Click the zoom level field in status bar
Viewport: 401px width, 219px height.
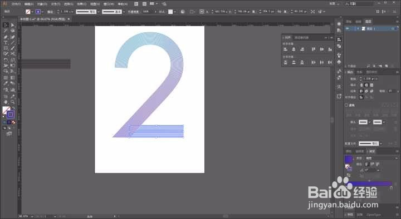(x=23, y=216)
